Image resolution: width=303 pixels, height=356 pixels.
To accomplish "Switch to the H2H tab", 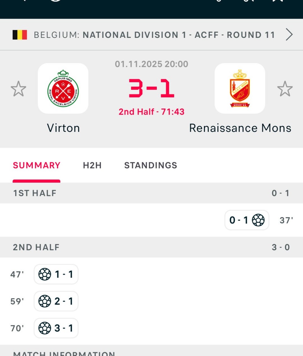I will pyautogui.click(x=92, y=165).
